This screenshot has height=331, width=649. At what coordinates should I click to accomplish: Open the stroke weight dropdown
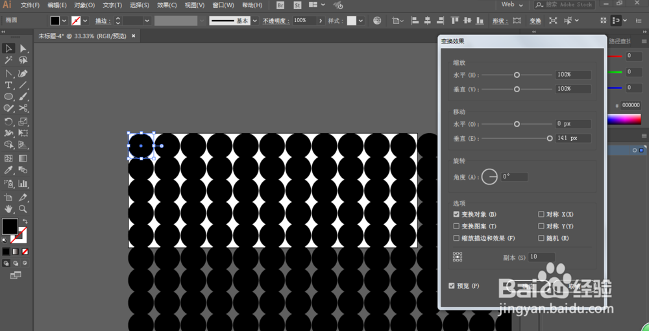point(147,21)
